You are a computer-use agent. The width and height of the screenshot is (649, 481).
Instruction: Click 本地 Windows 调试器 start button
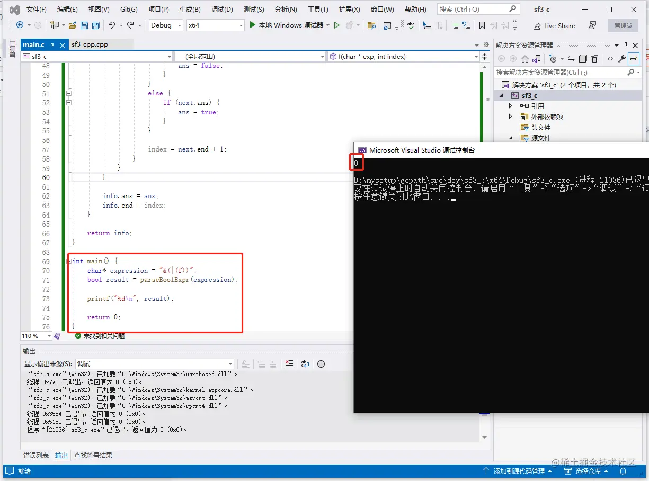pos(286,25)
